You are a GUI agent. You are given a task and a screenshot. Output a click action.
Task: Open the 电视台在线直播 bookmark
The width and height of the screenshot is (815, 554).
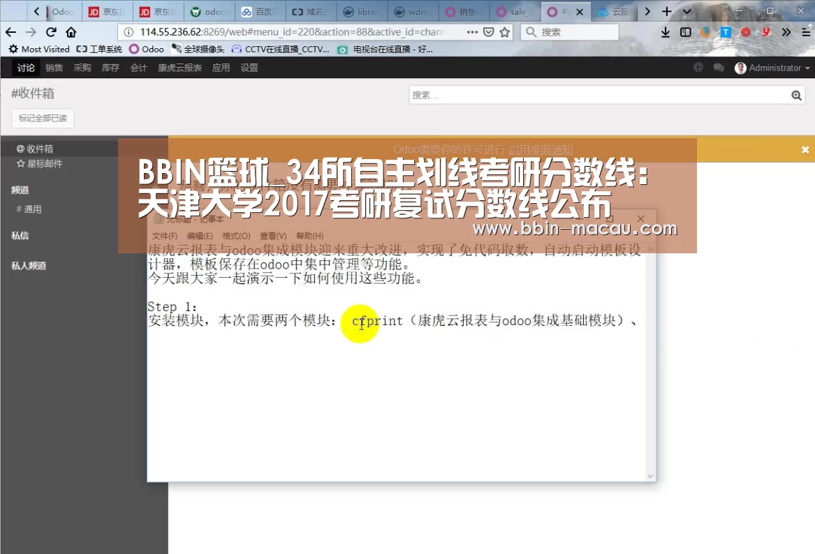[x=385, y=50]
